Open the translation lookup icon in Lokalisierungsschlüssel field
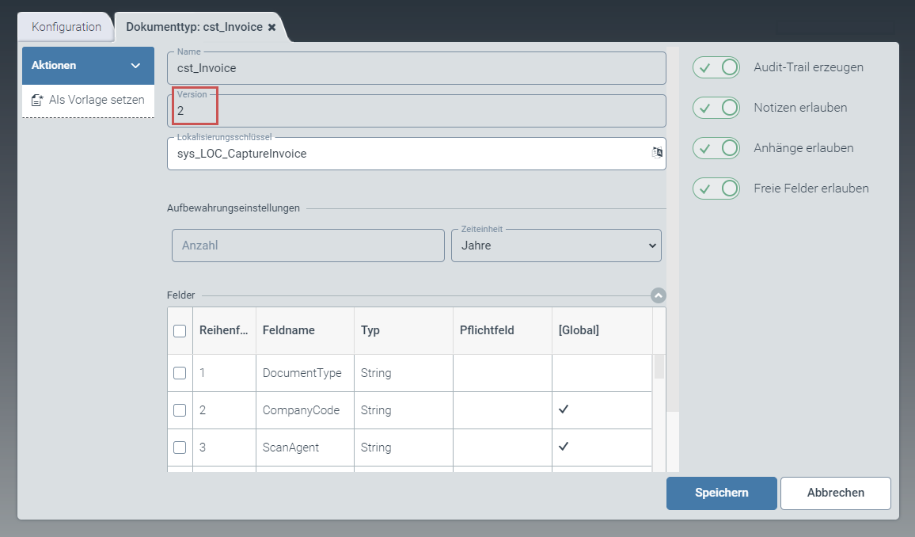This screenshot has height=537, width=915. tap(657, 152)
